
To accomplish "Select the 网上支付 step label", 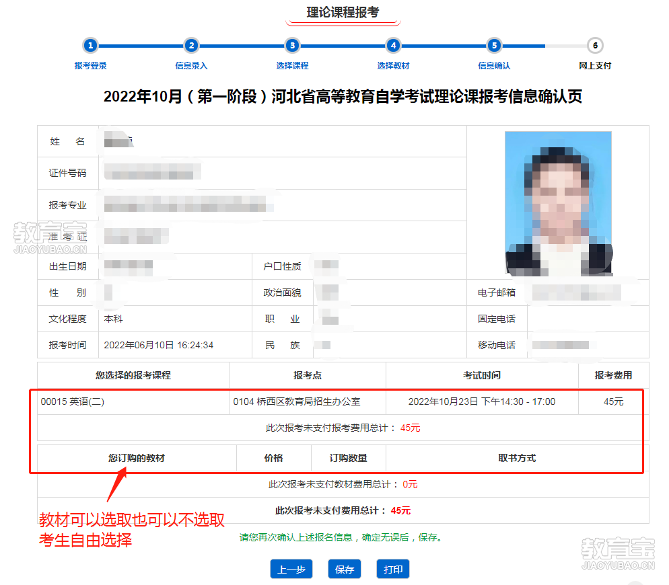I will tap(595, 66).
